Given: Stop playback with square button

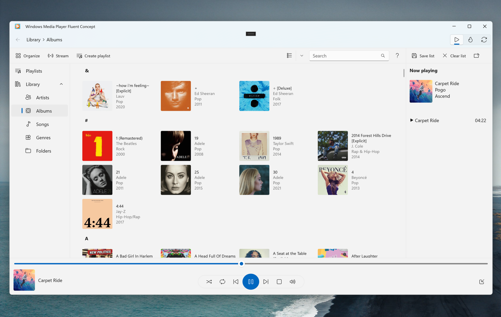Looking at the screenshot, I should (279, 282).
